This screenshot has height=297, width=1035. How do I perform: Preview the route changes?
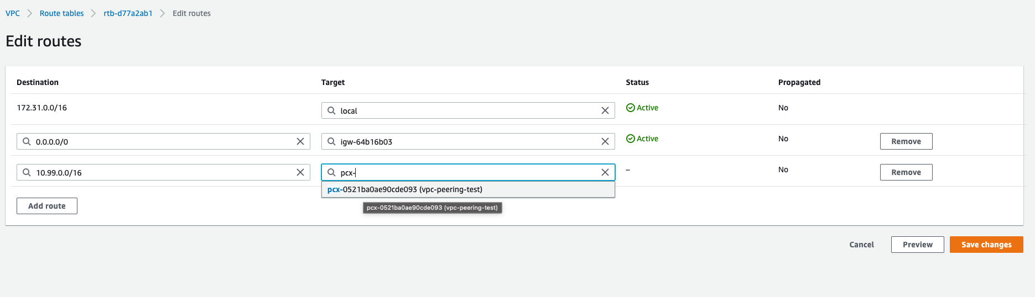918,245
